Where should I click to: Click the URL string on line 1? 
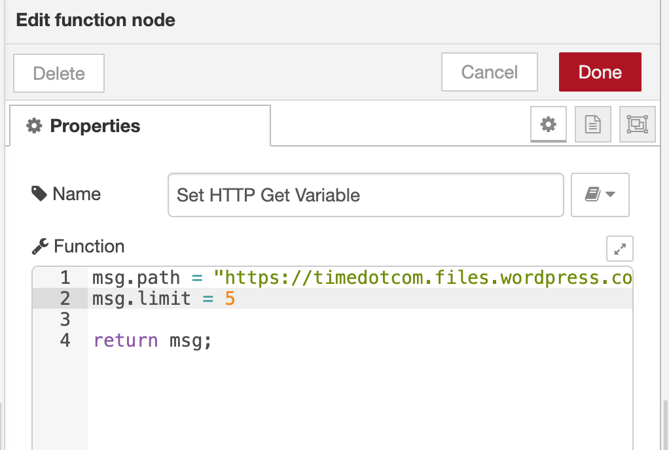(x=393, y=277)
